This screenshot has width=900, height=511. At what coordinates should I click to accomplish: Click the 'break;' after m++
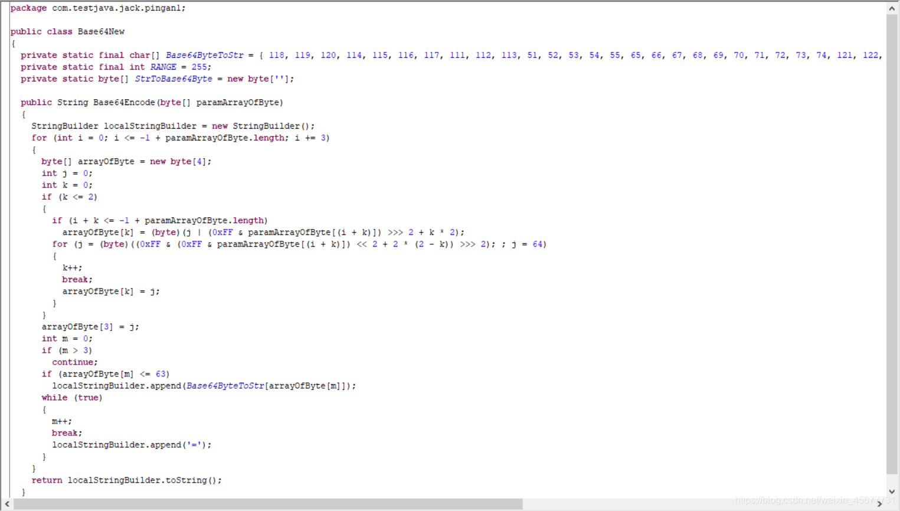[x=67, y=433]
